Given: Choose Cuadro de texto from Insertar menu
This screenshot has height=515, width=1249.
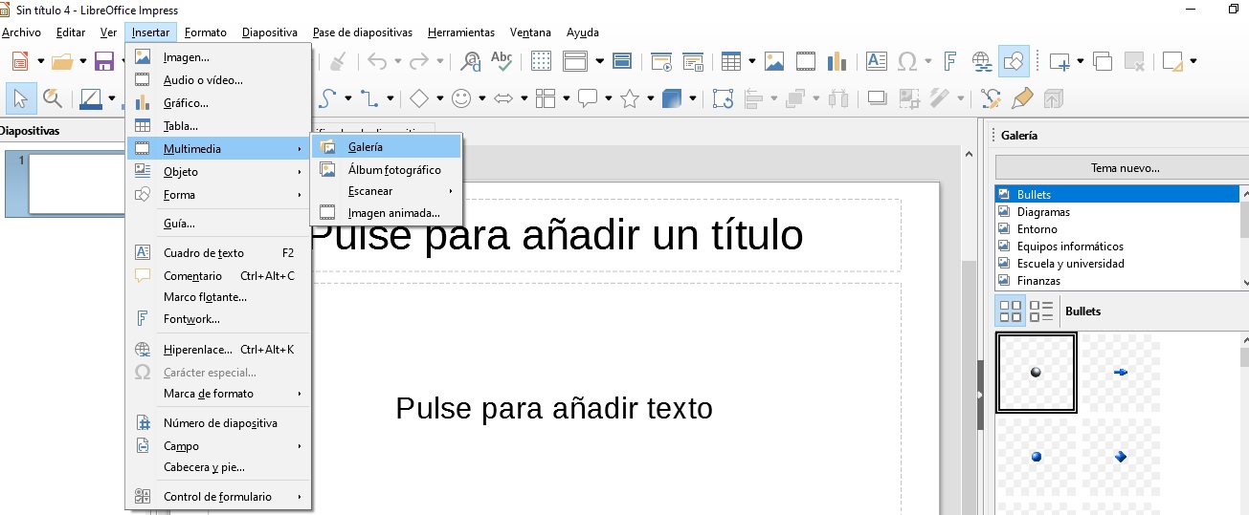Looking at the screenshot, I should pos(218,253).
